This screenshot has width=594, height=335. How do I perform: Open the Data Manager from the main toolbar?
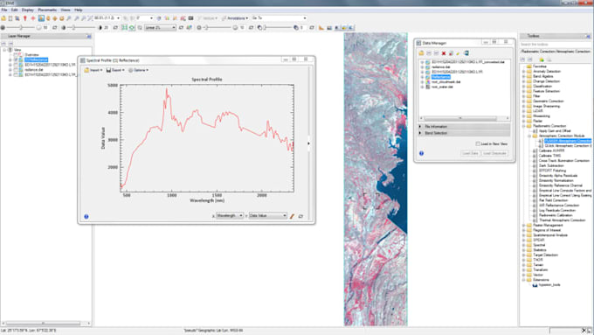pyautogui.click(x=10, y=18)
